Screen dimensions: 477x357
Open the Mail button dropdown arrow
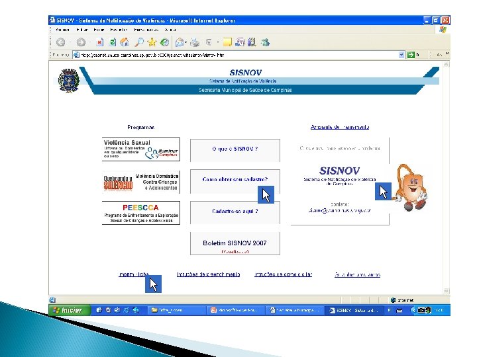click(186, 42)
